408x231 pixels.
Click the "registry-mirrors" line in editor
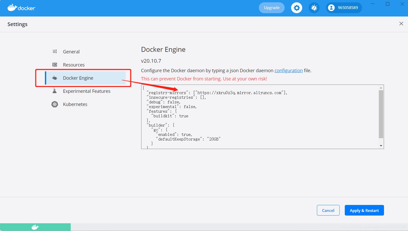(217, 93)
